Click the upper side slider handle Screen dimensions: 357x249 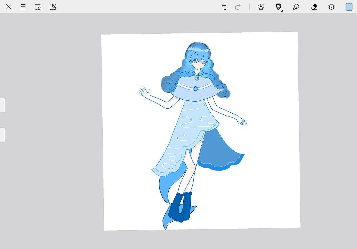[x=2, y=105]
